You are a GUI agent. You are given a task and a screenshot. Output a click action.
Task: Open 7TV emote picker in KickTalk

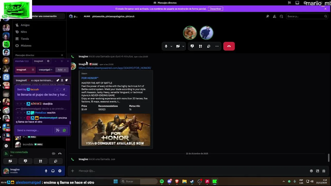pos(58,130)
